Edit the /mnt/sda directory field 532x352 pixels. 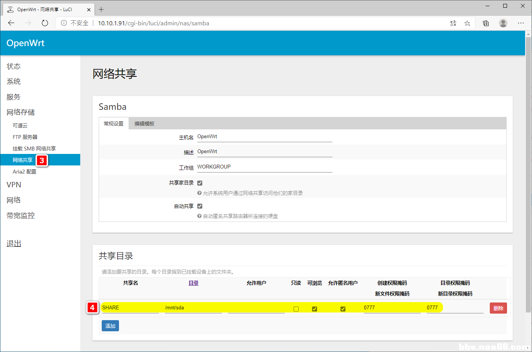tap(193, 308)
